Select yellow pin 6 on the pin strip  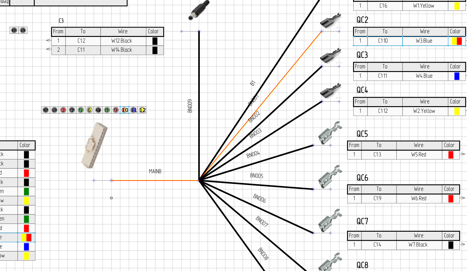(x=89, y=110)
